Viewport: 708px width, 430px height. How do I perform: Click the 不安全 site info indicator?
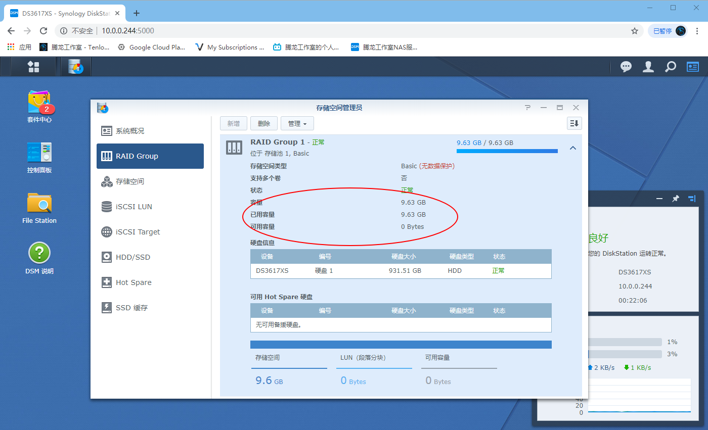coord(77,31)
